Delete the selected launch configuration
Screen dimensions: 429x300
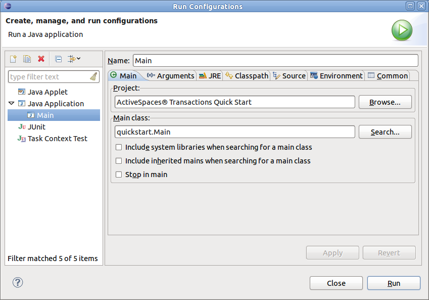(41, 59)
